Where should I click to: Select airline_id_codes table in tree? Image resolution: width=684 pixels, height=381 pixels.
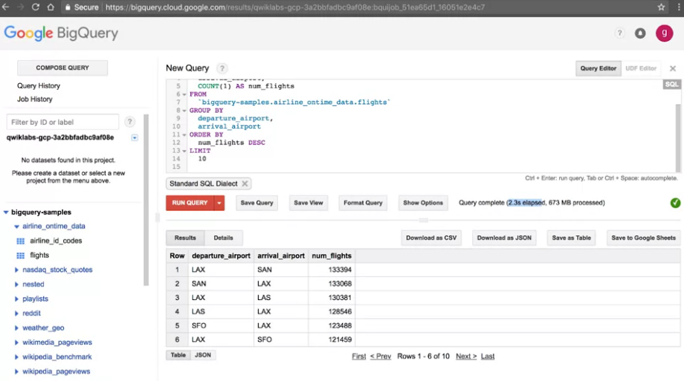click(x=56, y=241)
